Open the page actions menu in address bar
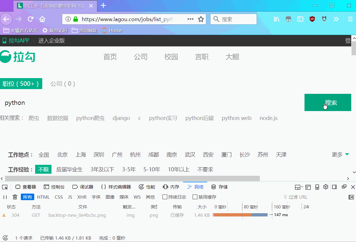 point(190,19)
